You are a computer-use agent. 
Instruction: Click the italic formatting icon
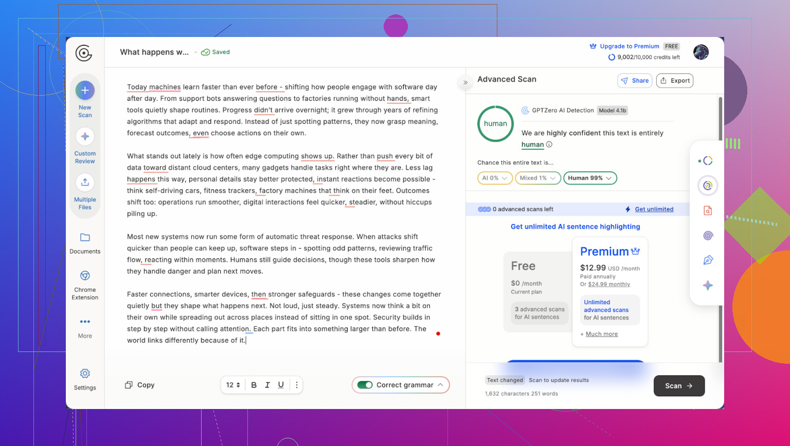[x=267, y=385]
